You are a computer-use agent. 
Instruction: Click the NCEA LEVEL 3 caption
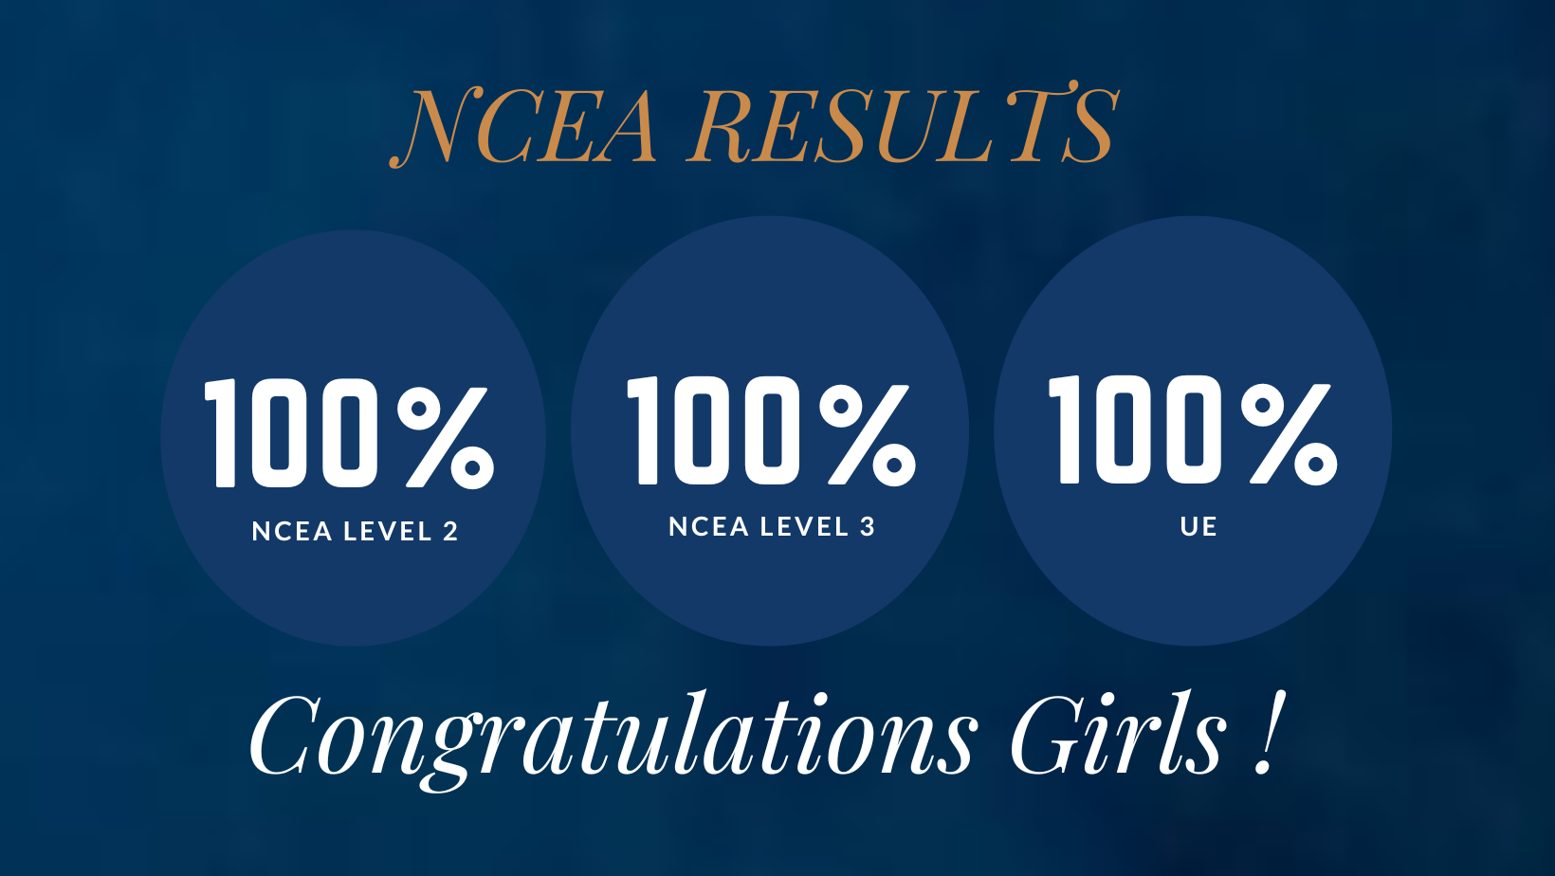pos(771,527)
